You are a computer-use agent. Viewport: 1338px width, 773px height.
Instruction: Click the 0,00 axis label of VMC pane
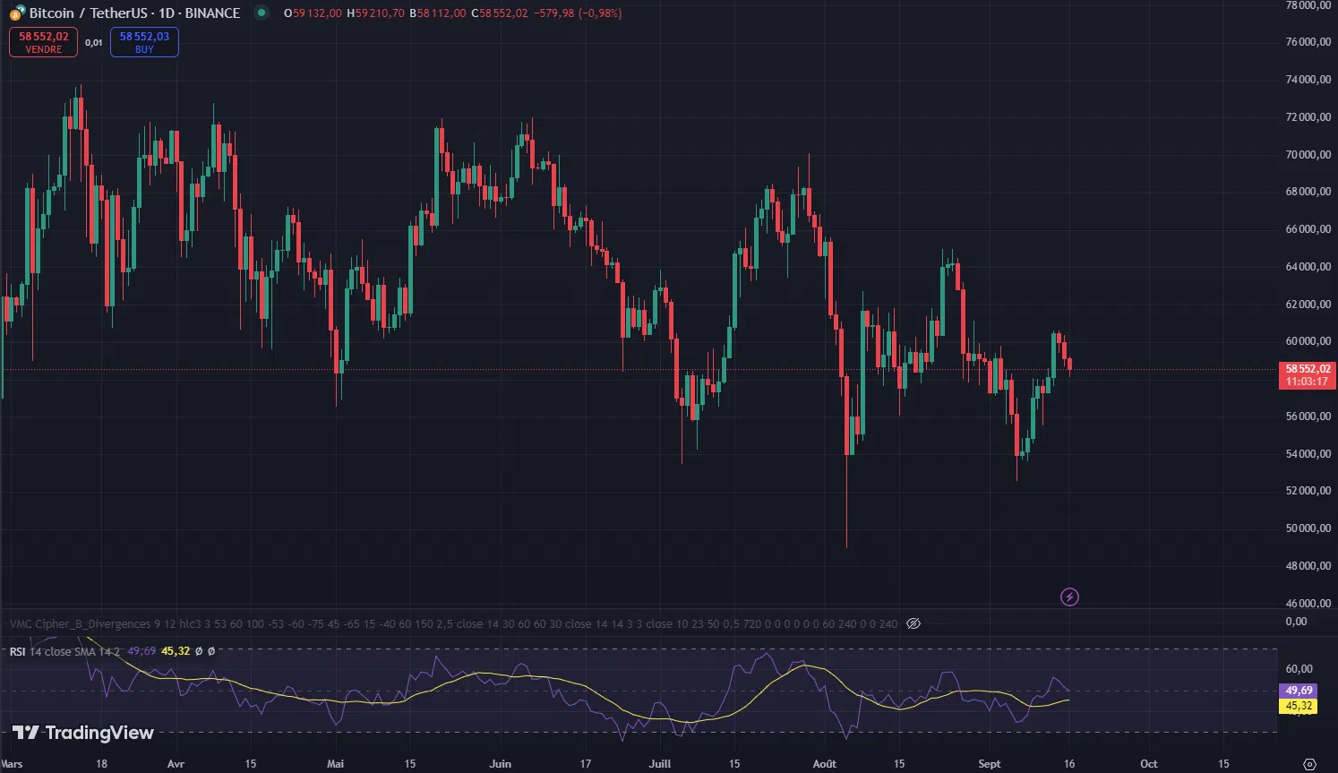1296,622
